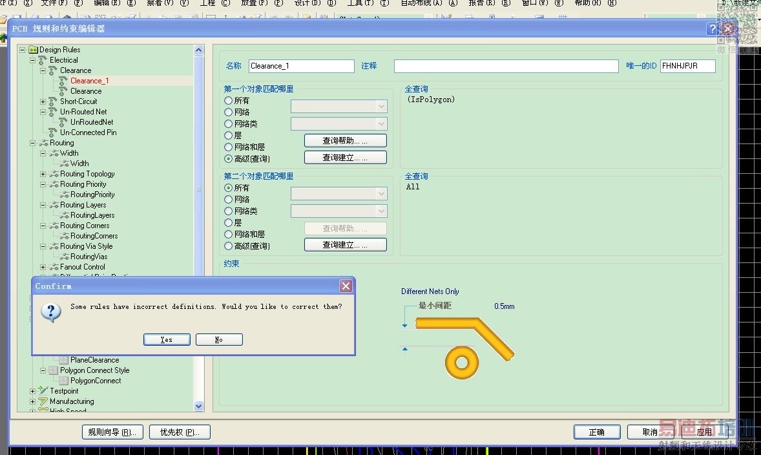Select first object '所有' radio button
Screen dimensions: 761x455
[x=228, y=101]
